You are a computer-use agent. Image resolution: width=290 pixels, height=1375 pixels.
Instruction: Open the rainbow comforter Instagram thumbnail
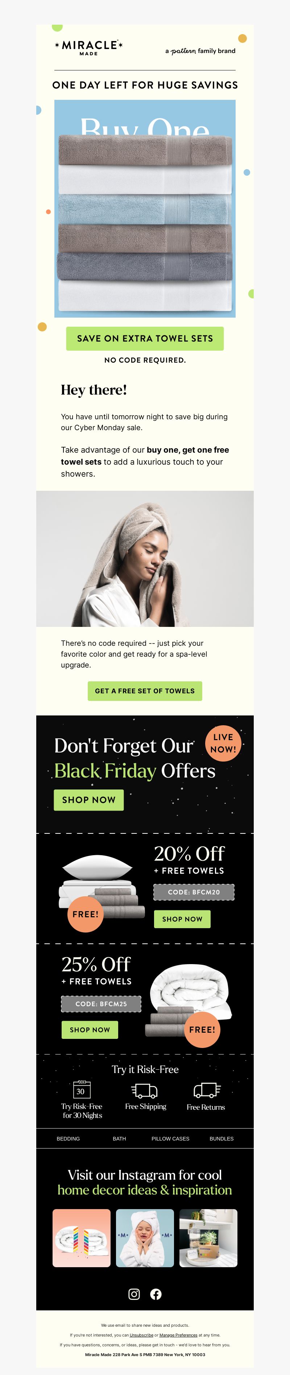click(x=82, y=1238)
